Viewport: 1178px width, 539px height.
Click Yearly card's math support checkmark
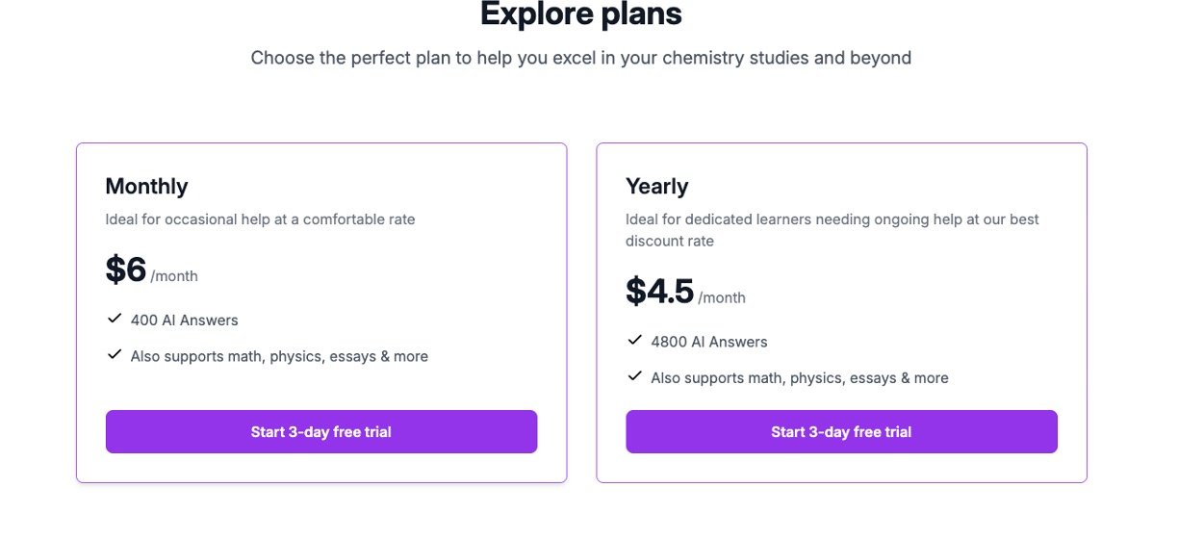(634, 376)
